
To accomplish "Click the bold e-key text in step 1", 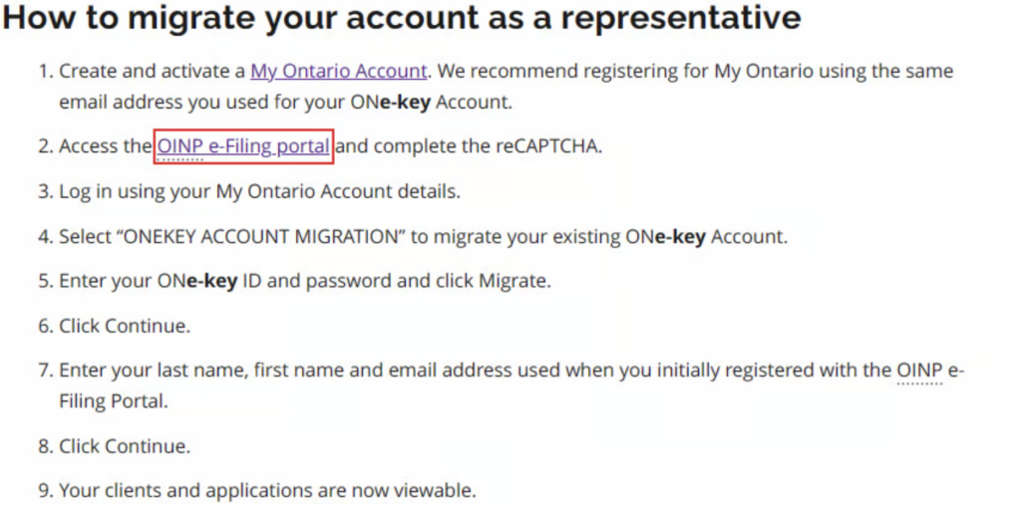I will (405, 103).
